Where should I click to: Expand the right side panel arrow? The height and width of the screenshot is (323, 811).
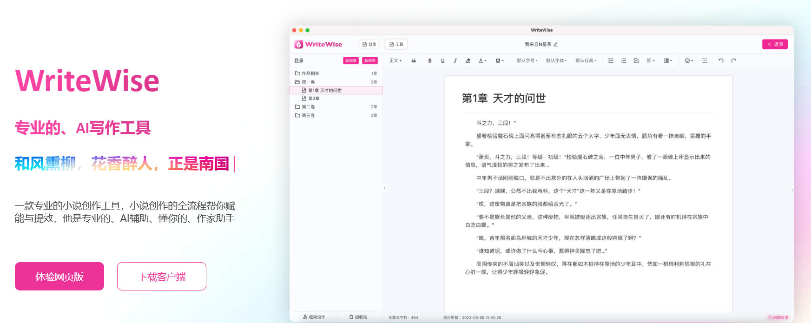pos(792,190)
